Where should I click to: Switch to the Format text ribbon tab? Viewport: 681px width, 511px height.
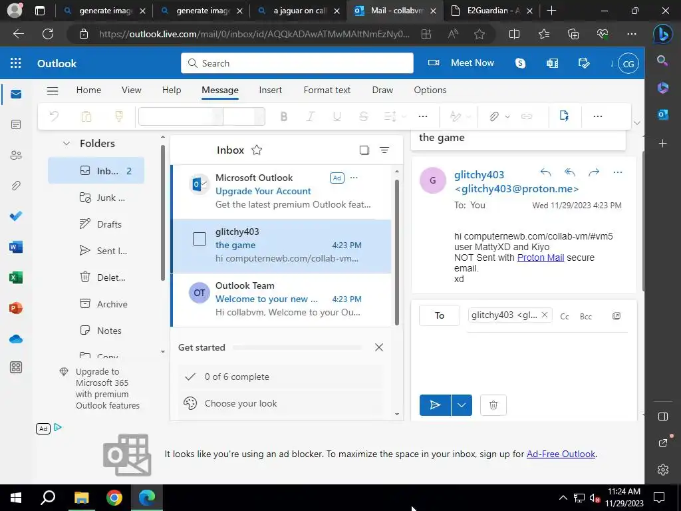327,90
